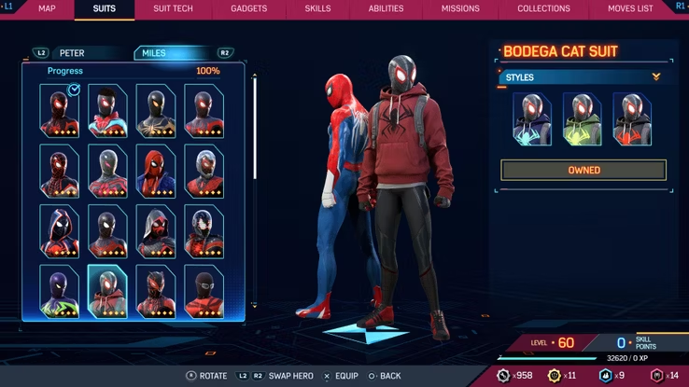Switch hero to Peter tab
This screenshot has height=387, width=689.
click(71, 53)
